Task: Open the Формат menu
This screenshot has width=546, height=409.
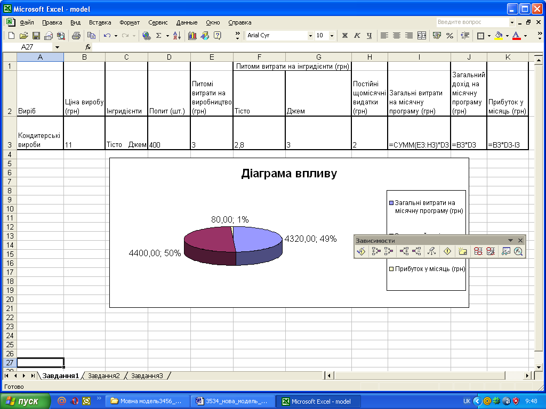Action: click(x=130, y=22)
